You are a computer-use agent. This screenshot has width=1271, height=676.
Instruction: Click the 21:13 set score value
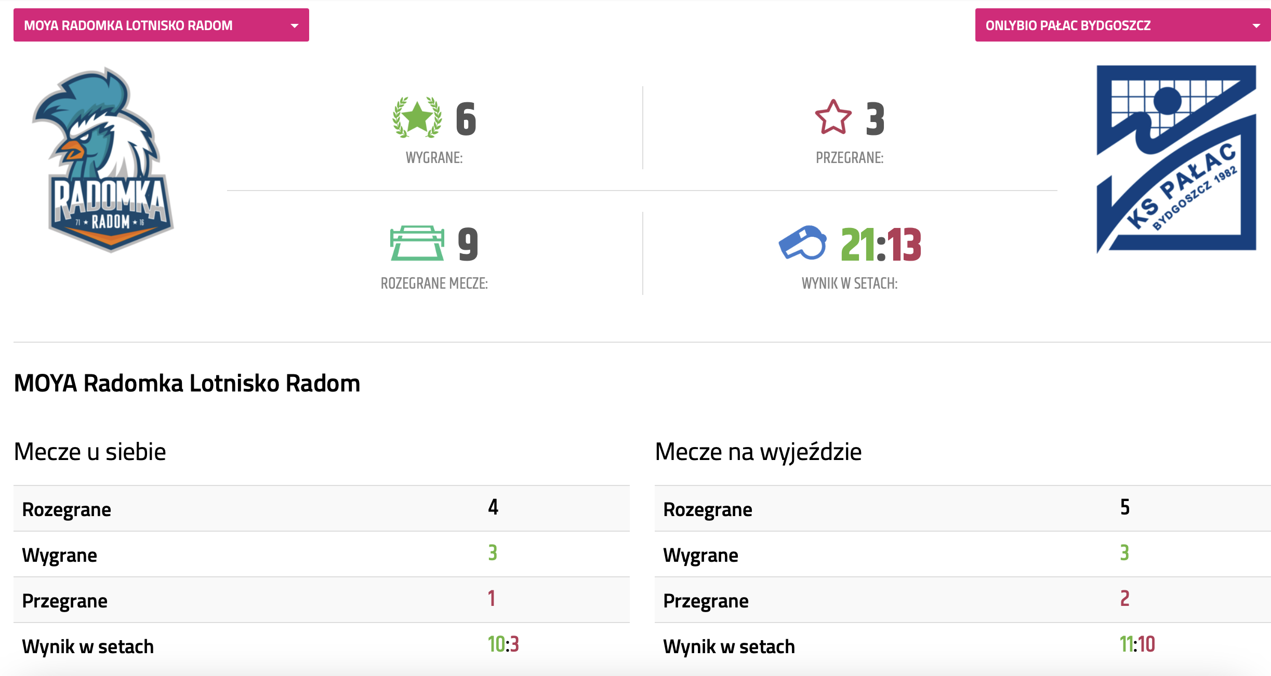coord(881,244)
